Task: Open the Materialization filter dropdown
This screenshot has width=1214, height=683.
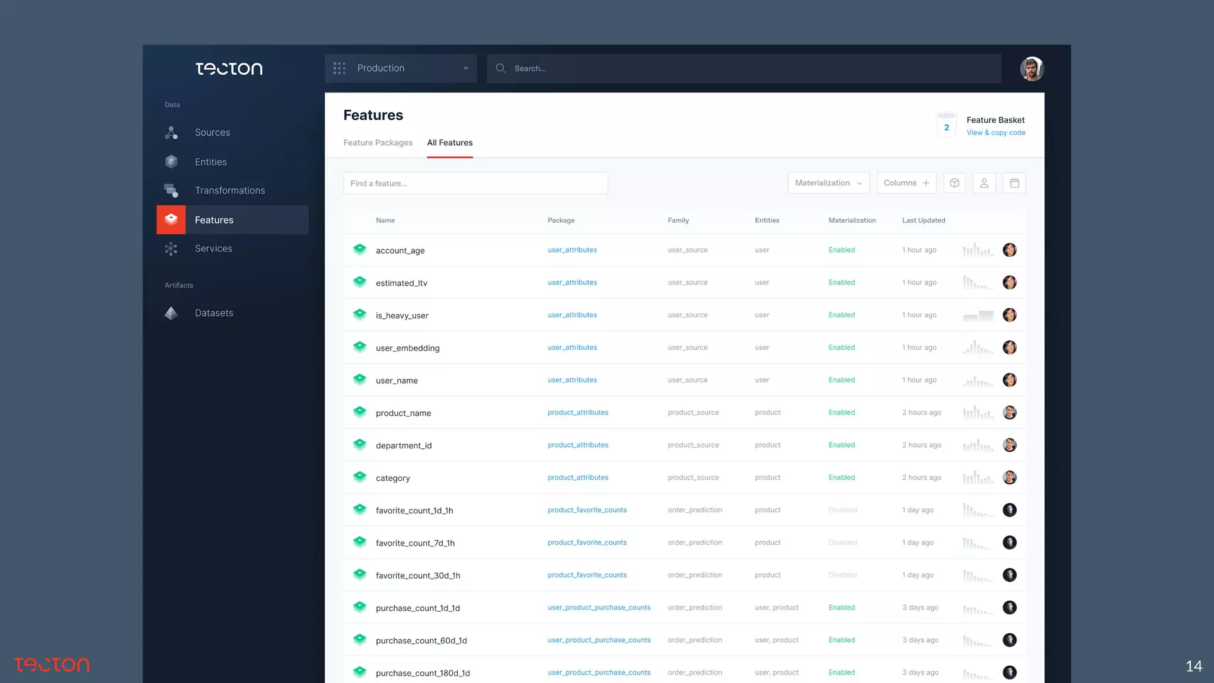Action: [x=828, y=183]
